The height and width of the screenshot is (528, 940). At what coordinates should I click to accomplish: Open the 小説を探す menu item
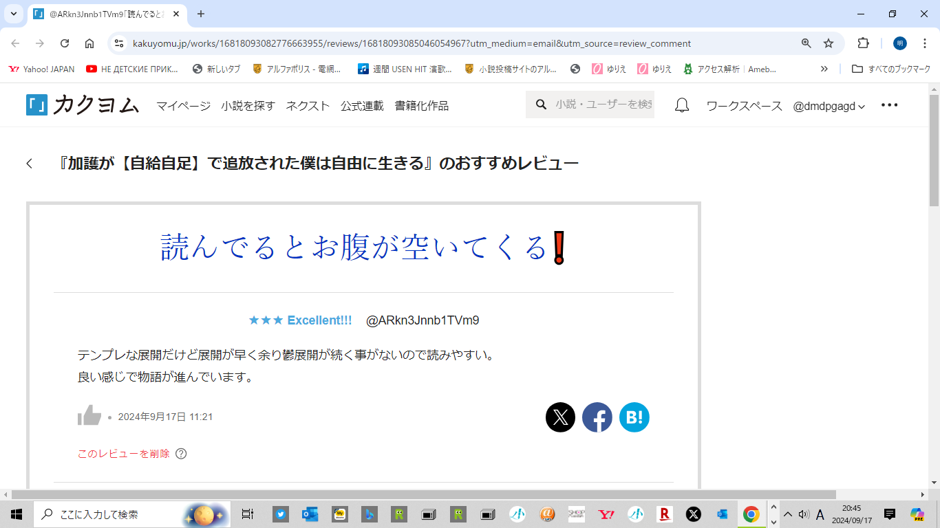(248, 106)
